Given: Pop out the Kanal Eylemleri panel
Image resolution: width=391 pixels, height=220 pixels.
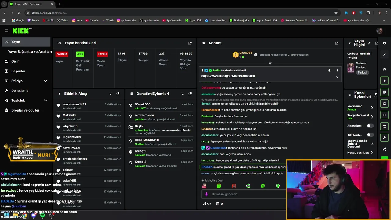Looking at the screenshot, I should pyautogui.click(x=376, y=95).
